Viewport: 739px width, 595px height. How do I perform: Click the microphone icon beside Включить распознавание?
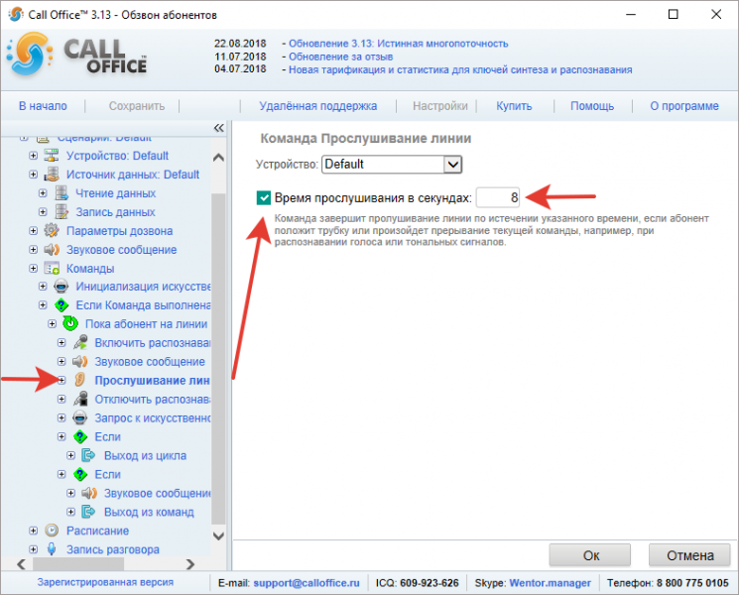(x=80, y=342)
